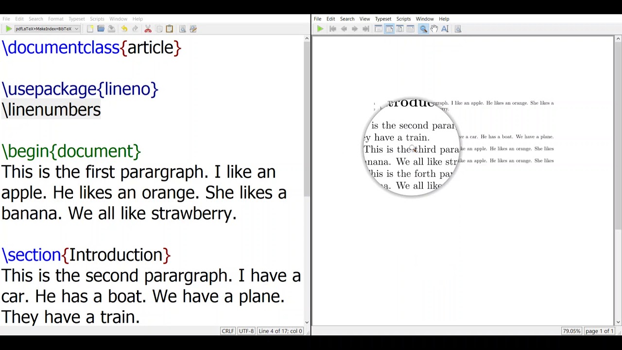Click the \section{Introduction} line
The image size is (622, 350).
pyautogui.click(x=86, y=255)
